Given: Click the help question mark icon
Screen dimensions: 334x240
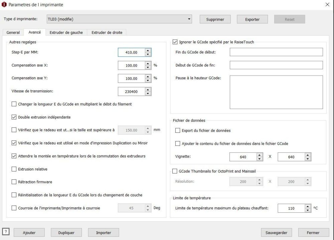Looking at the screenshot, I should (6, 232).
